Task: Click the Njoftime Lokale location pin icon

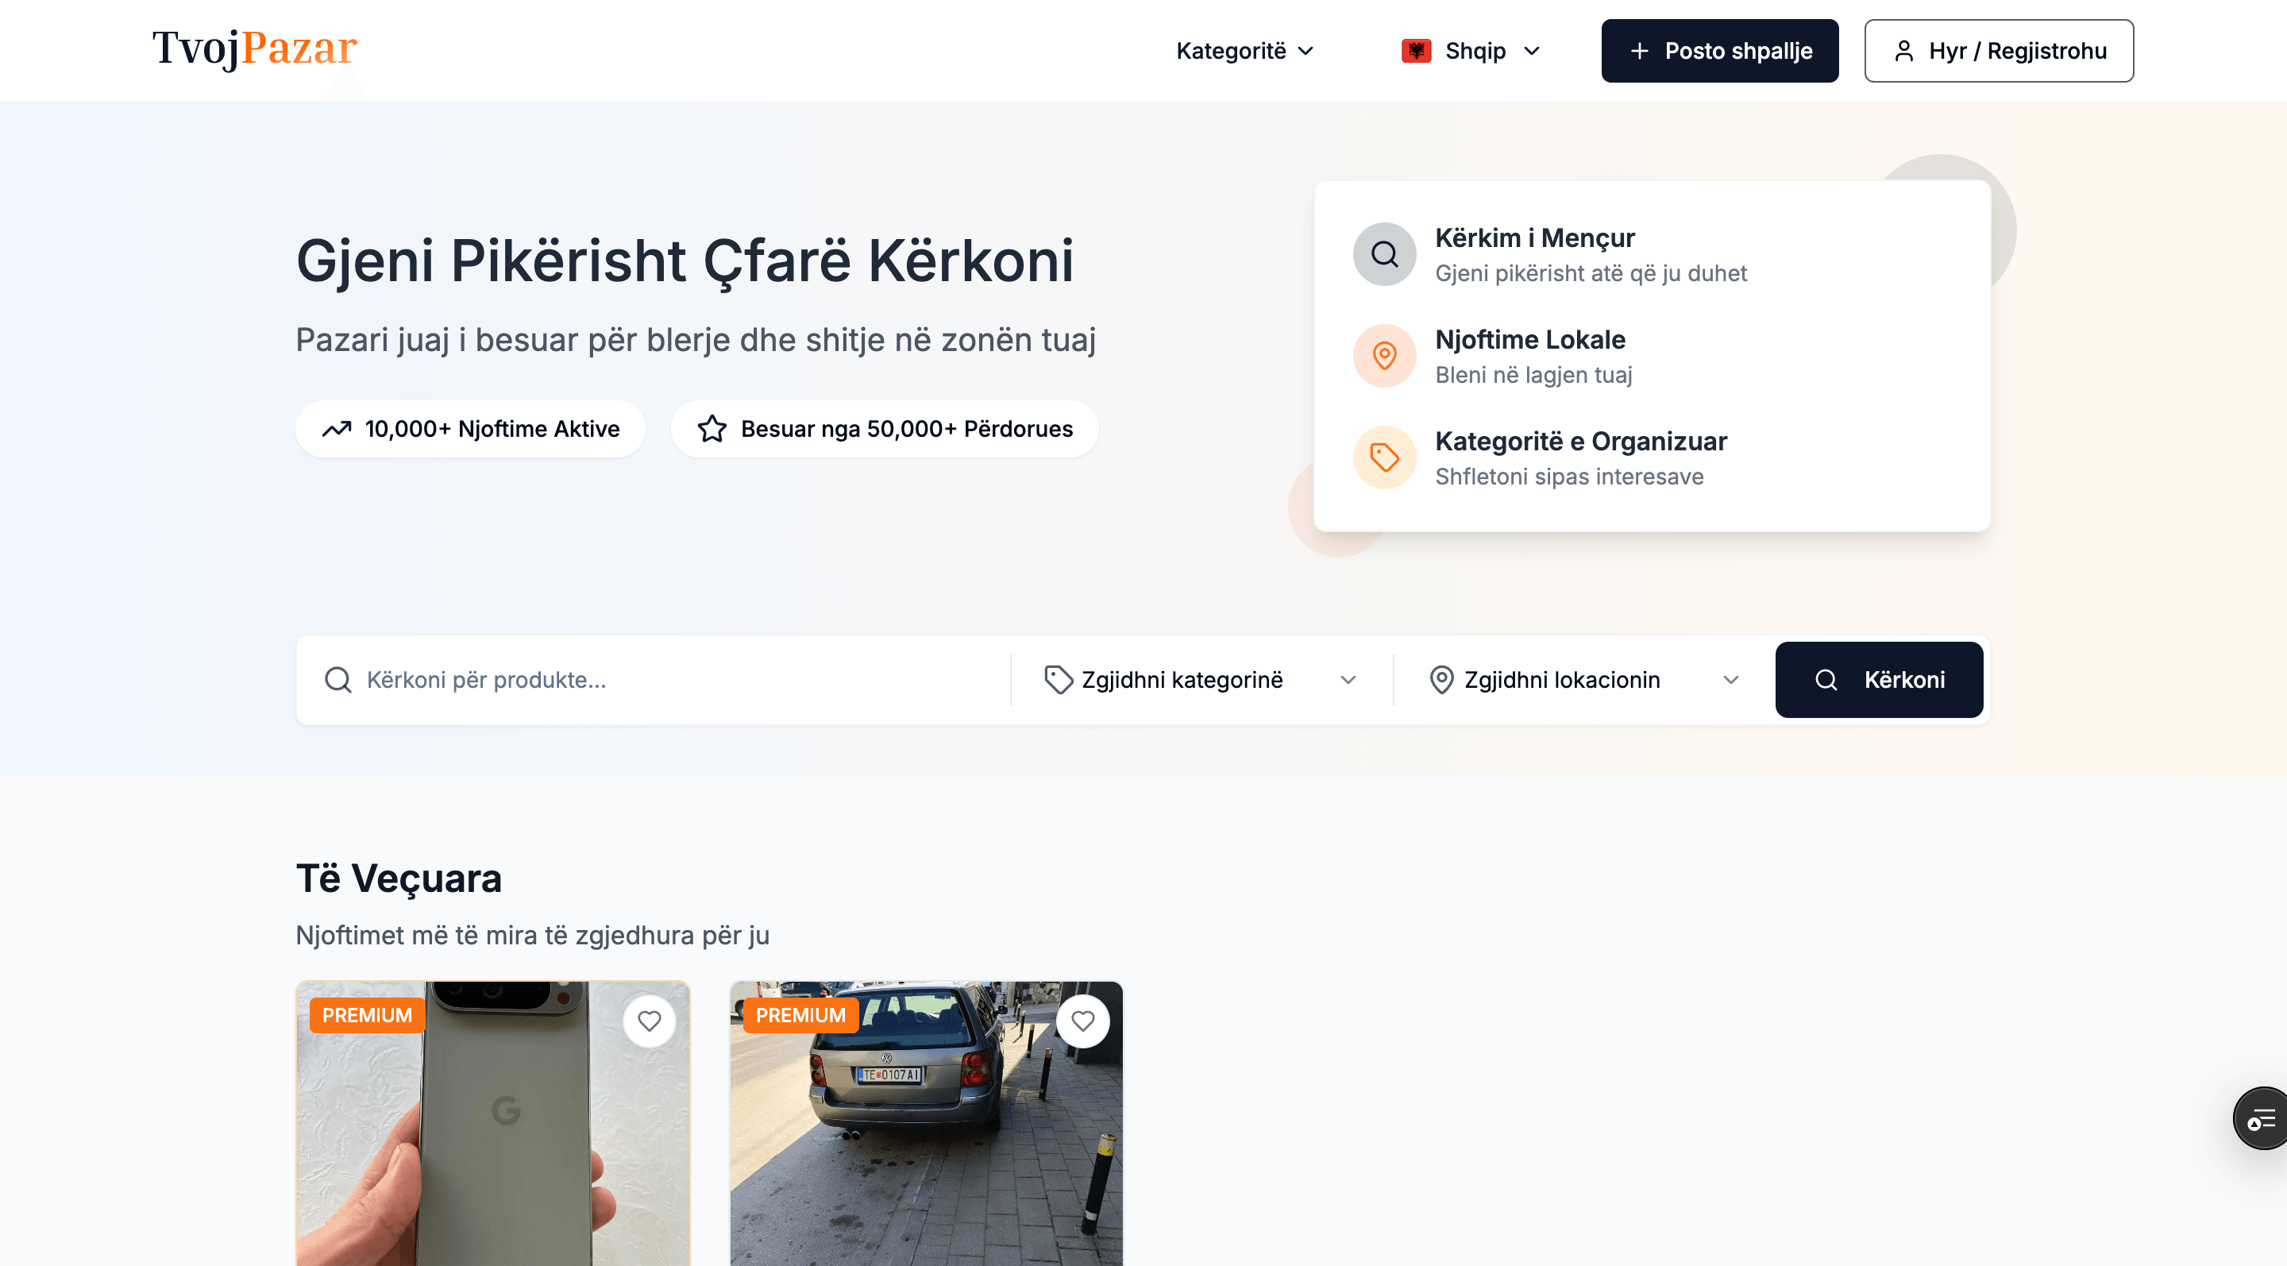Action: pos(1384,356)
